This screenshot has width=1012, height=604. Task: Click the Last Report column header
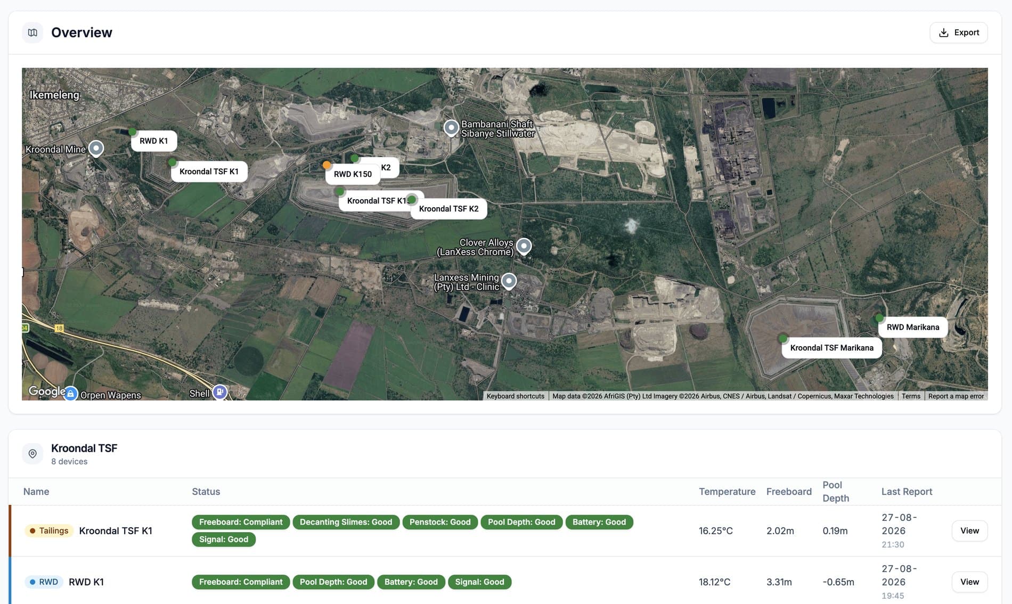click(907, 492)
